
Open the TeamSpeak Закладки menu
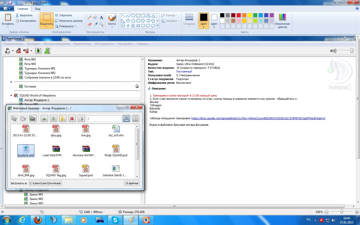click(x=33, y=44)
